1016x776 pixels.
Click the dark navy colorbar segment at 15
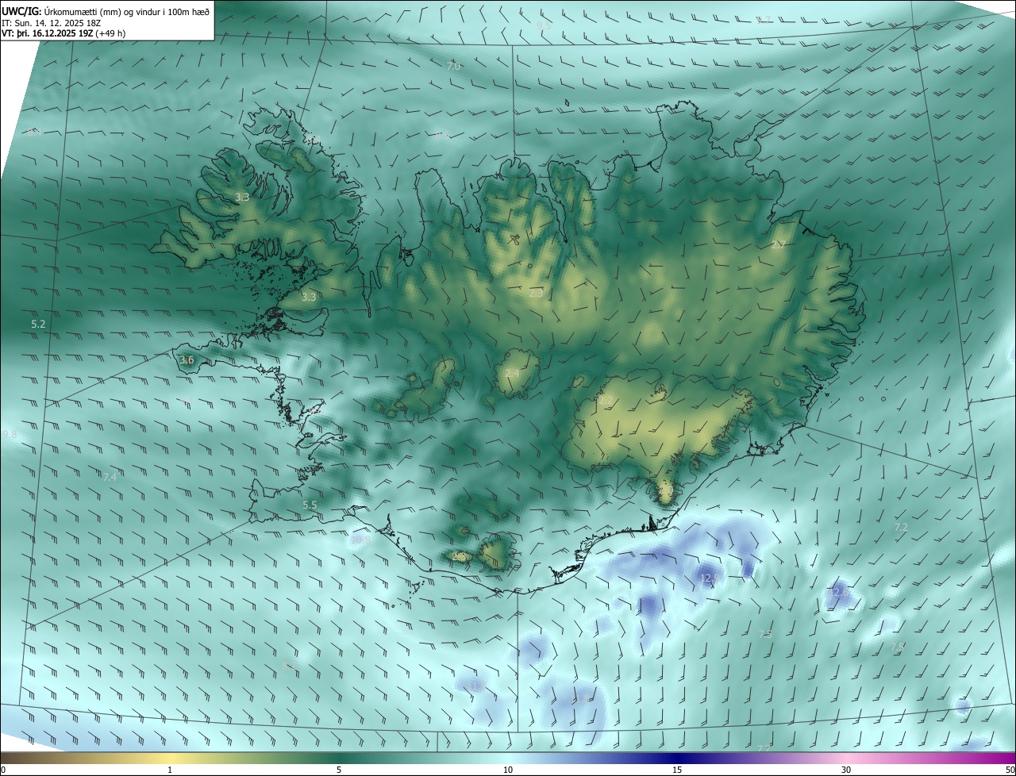click(x=677, y=758)
